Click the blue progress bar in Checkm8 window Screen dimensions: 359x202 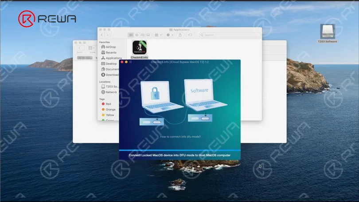pyautogui.click(x=180, y=150)
